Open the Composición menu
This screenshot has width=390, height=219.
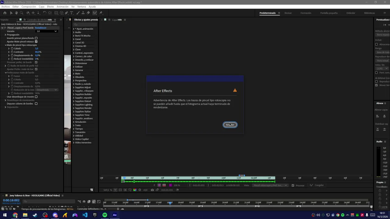[29, 7]
